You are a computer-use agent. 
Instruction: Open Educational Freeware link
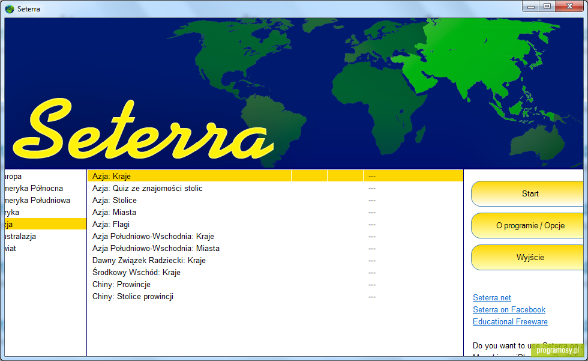(x=510, y=321)
